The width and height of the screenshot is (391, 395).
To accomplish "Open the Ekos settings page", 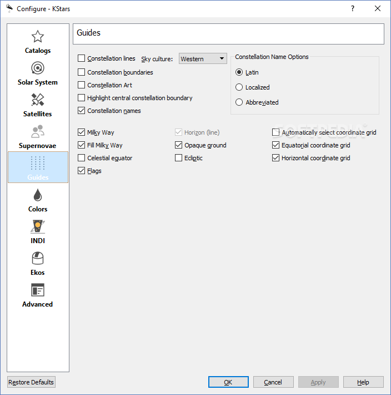I will 38,264.
